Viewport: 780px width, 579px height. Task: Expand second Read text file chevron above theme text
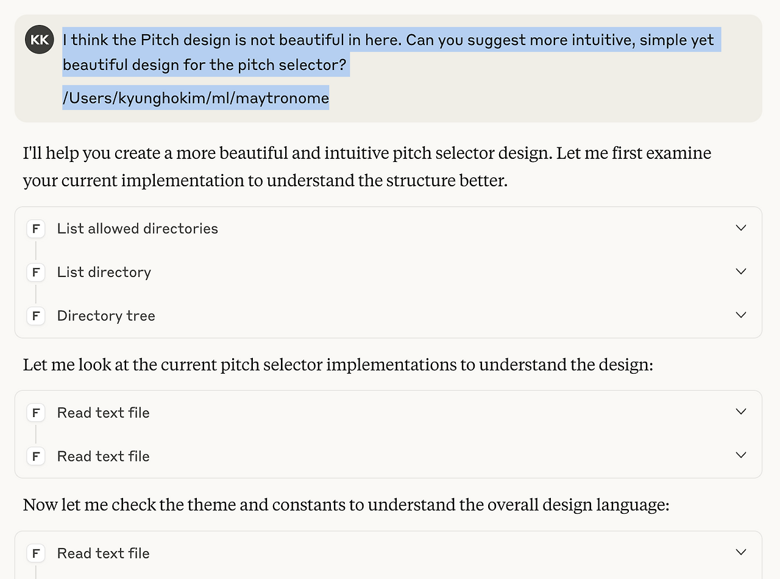741,455
